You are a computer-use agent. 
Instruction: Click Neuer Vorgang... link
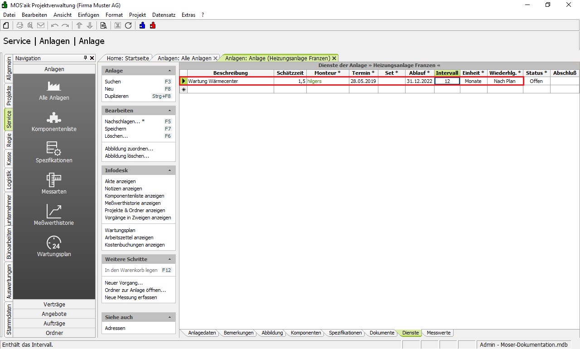tap(124, 283)
